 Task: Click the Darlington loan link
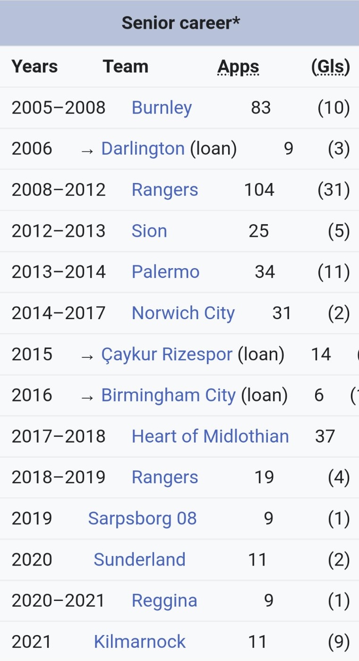coord(143,149)
